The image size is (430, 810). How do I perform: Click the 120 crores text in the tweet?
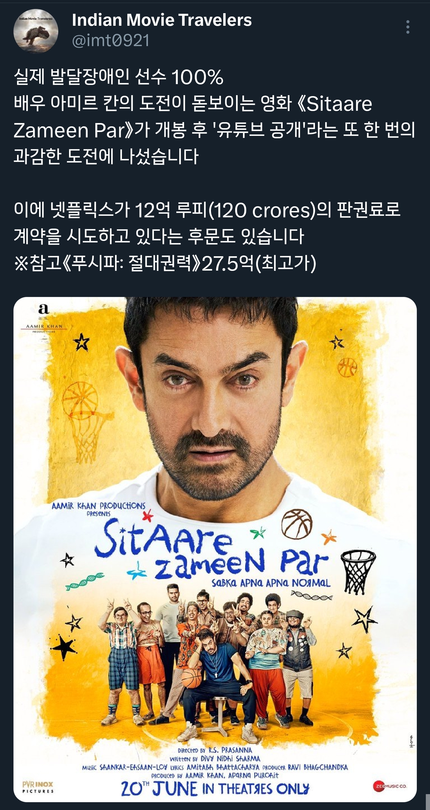261,210
